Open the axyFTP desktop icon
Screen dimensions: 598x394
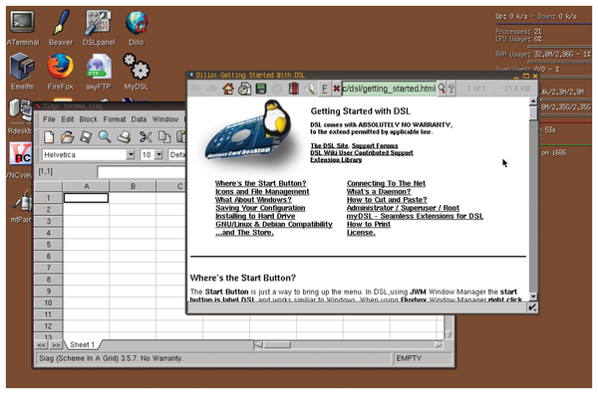[x=99, y=72]
